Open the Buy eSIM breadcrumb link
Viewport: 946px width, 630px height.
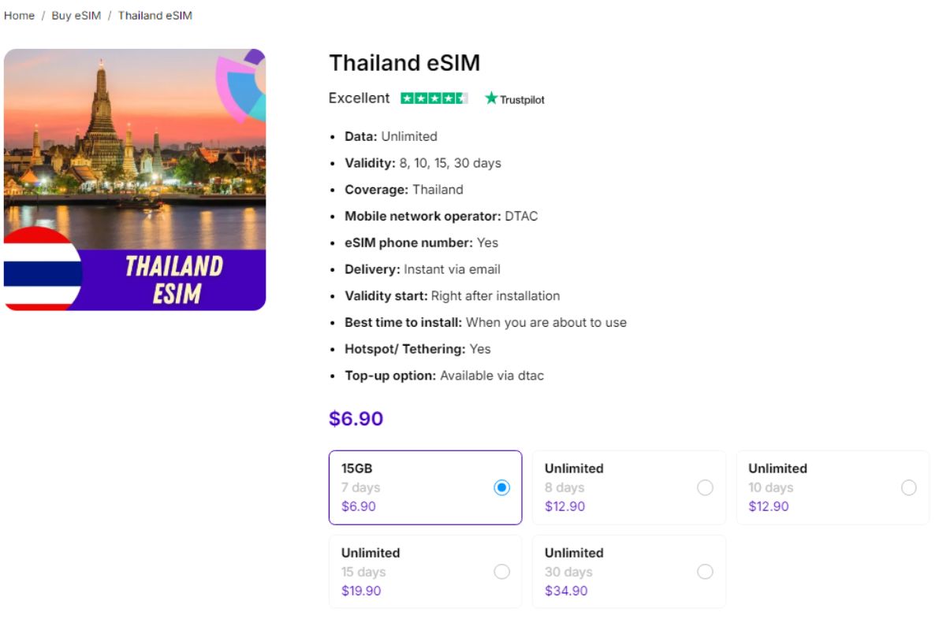75,14
